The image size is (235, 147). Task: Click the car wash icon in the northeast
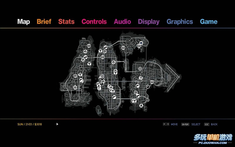pos(142,43)
